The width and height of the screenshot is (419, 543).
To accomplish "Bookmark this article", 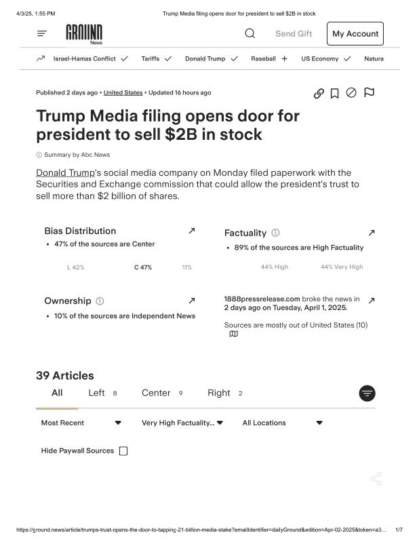I will 334,94.
